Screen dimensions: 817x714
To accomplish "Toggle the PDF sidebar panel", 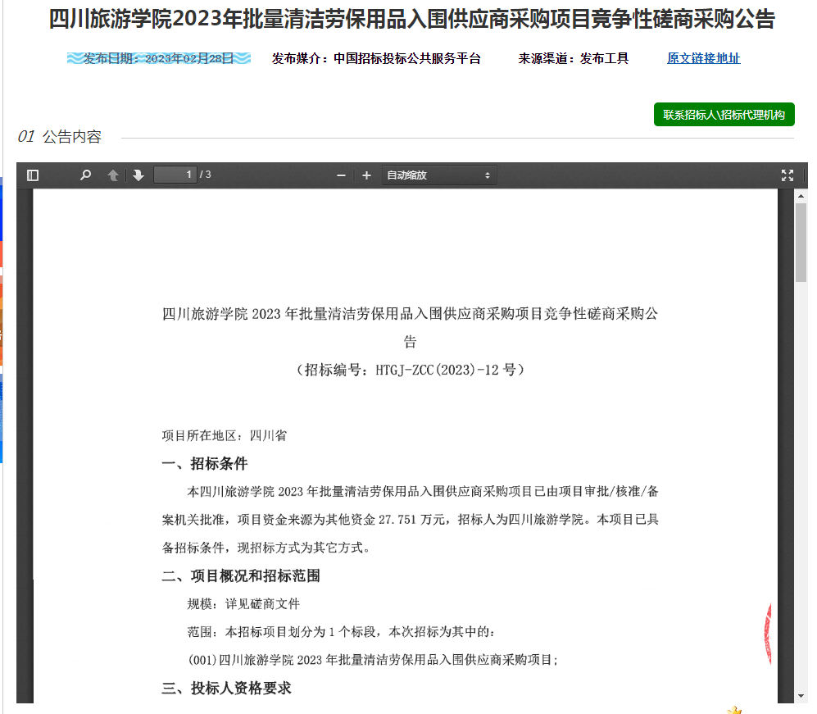I will click(32, 175).
